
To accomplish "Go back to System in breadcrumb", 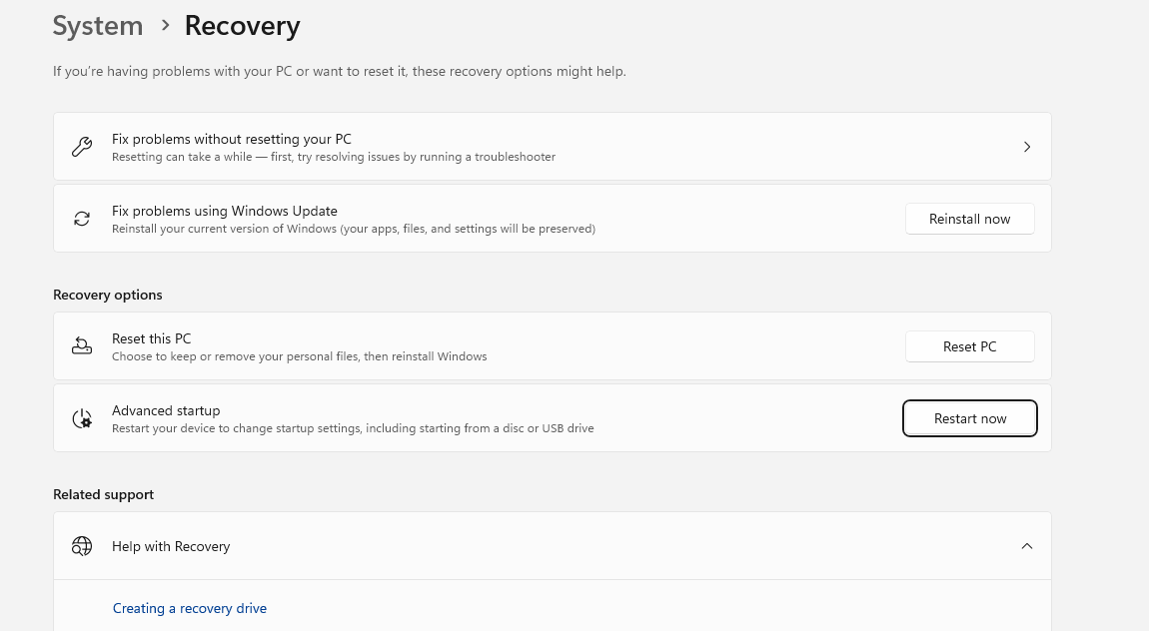I will click(x=98, y=26).
